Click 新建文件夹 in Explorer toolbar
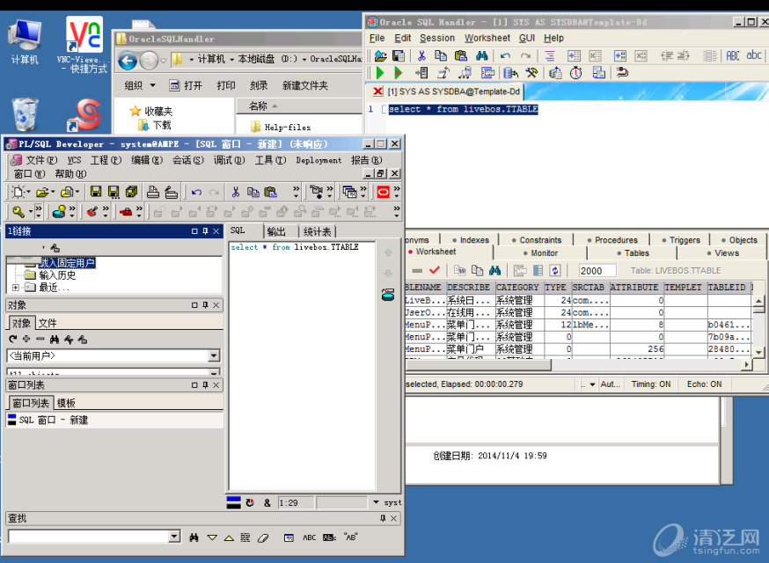This screenshot has width=769, height=563. [304, 85]
